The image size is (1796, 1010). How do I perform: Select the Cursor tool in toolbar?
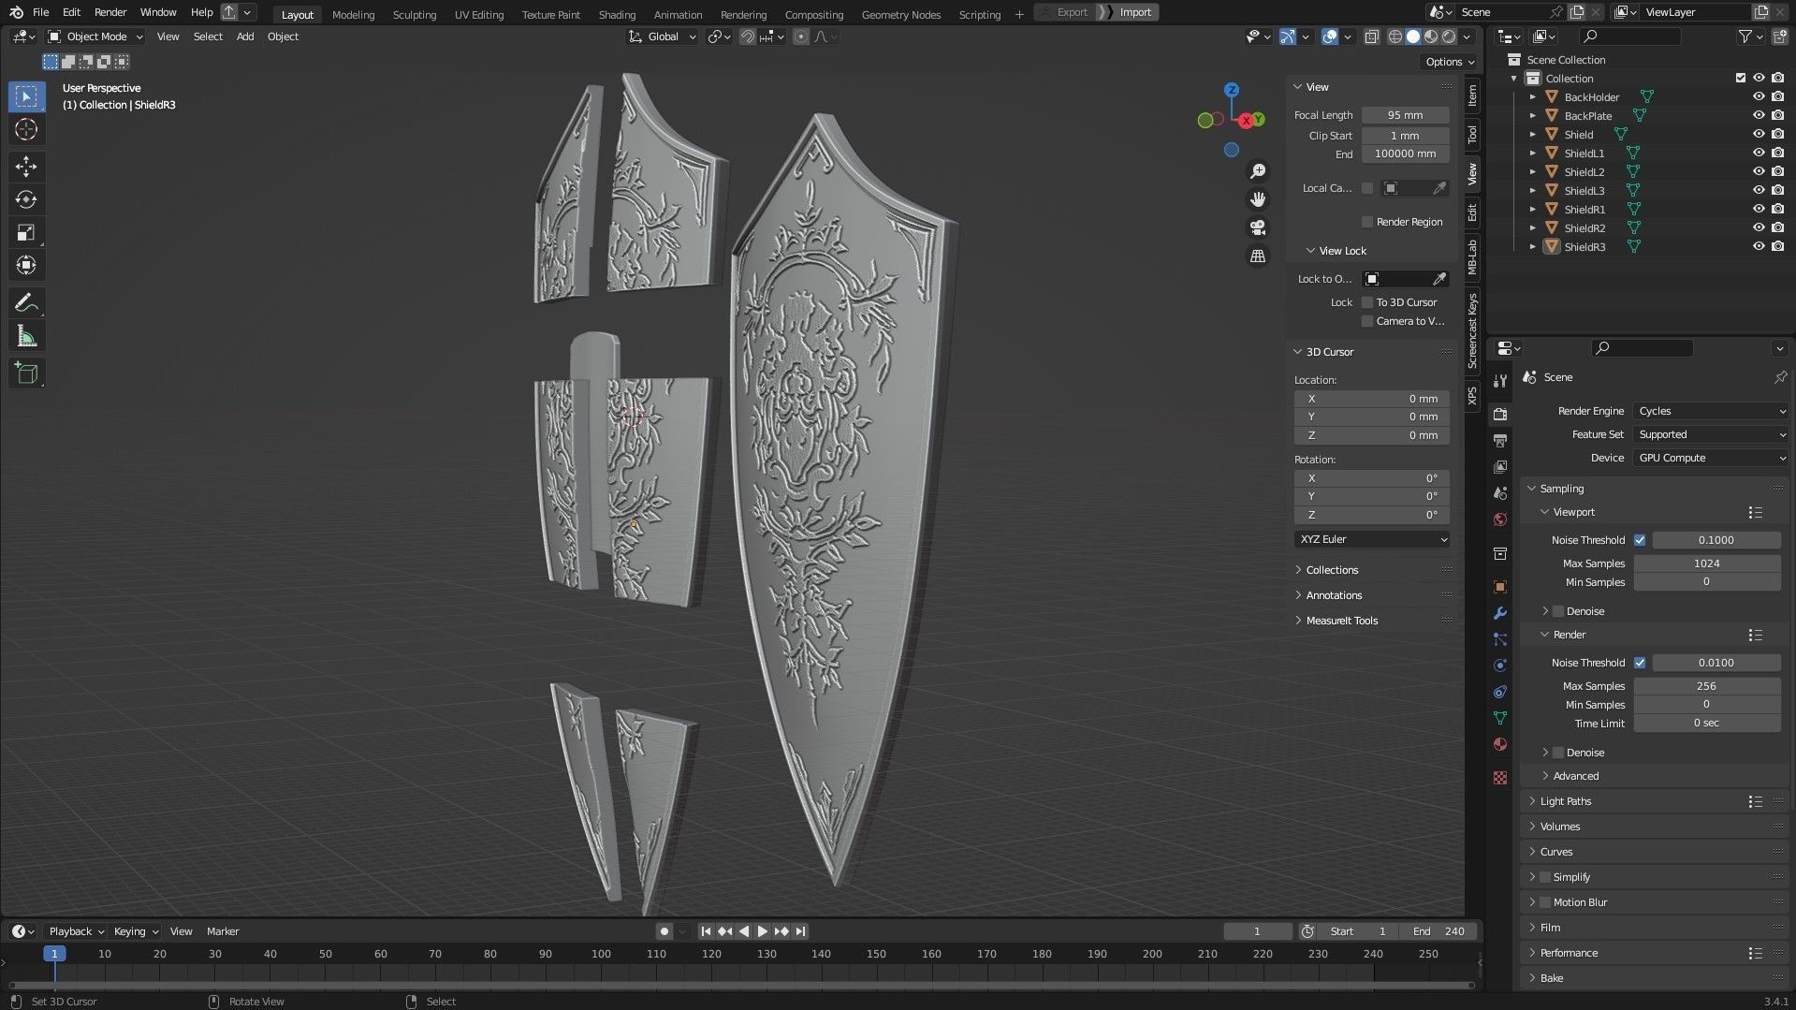coord(26,129)
